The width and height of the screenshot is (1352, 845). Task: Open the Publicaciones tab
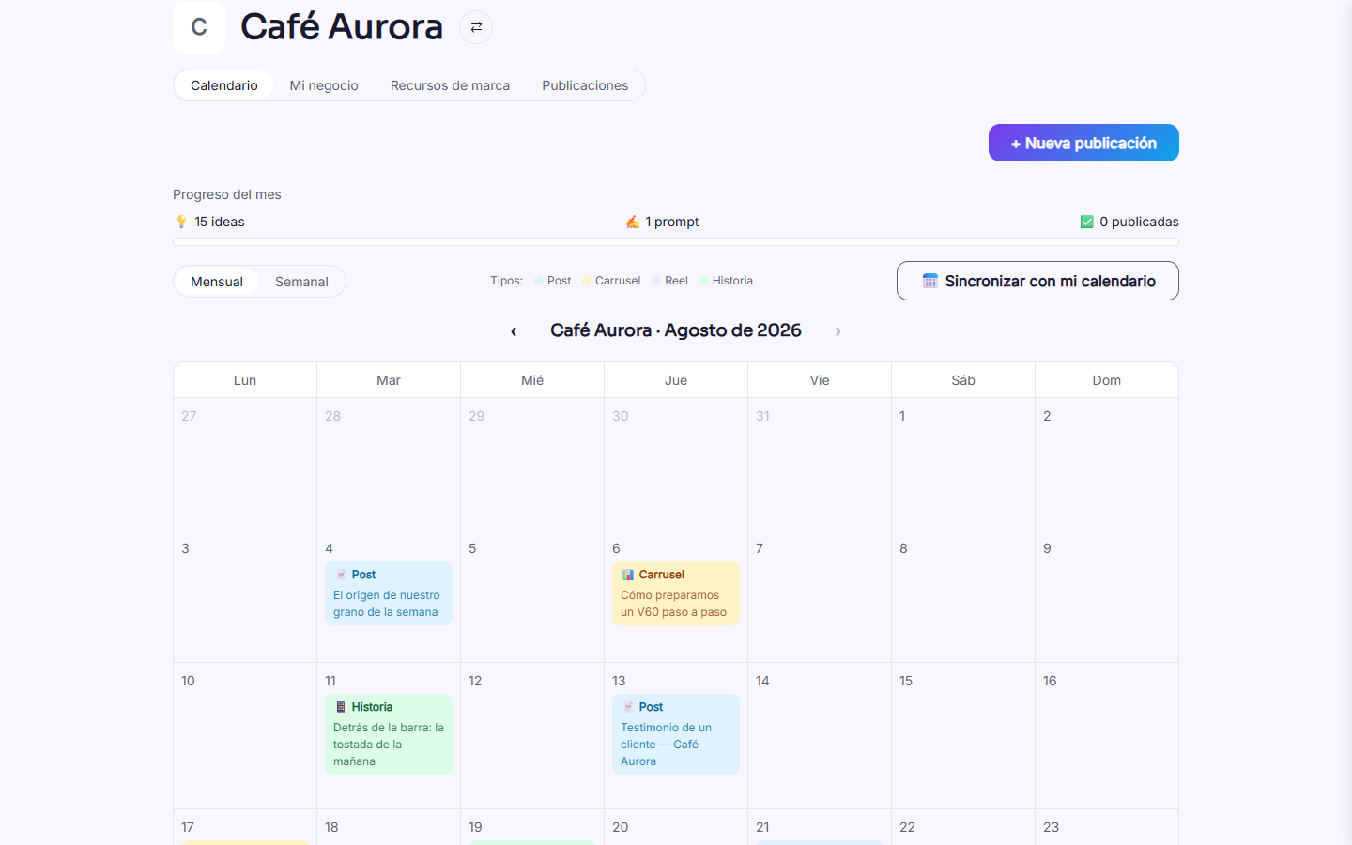(x=585, y=85)
